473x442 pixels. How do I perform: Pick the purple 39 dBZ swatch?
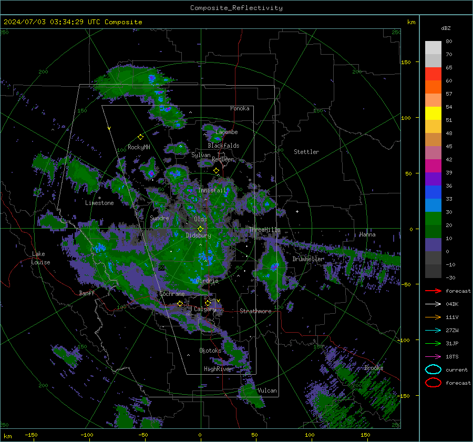(433, 179)
